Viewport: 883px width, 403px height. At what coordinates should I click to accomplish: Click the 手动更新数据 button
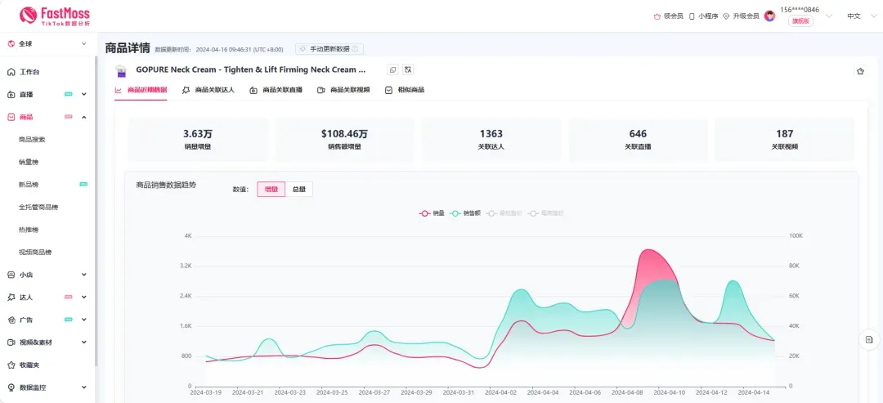point(329,49)
